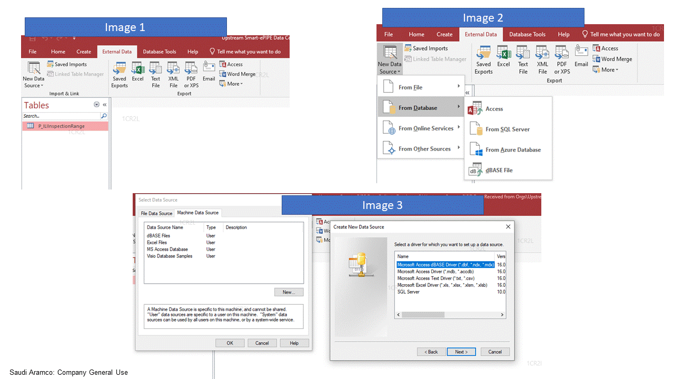This screenshot has width=674, height=379.
Task: Click Saved Imports in Image 1 ribbon
Action: (x=66, y=64)
